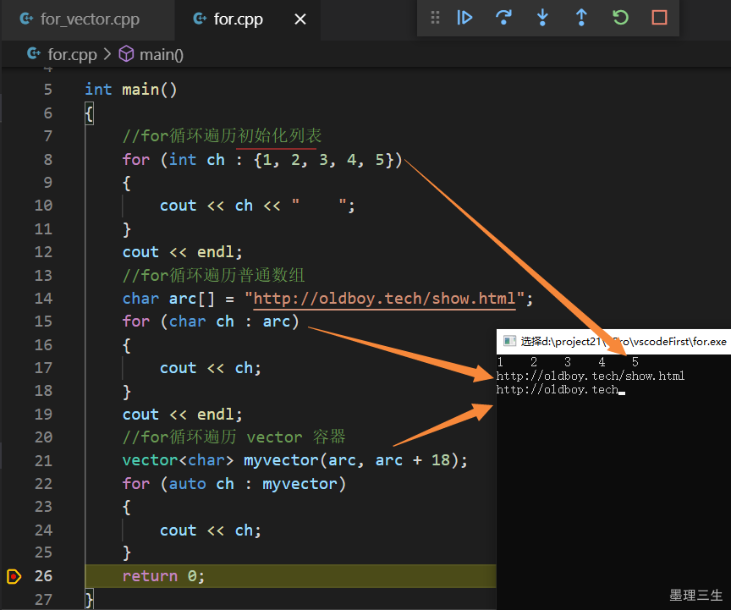The width and height of the screenshot is (731, 610).
Task: Click the C++ icon on for_vector.cpp tab
Action: pos(26,19)
